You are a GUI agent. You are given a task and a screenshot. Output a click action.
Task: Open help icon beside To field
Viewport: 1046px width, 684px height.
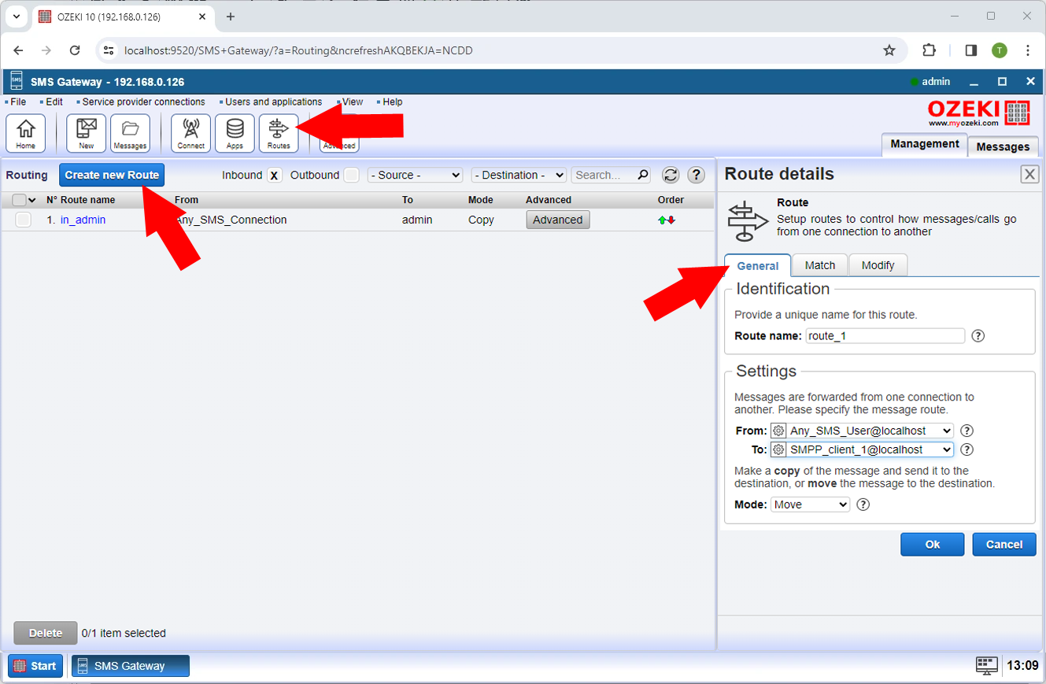[967, 449]
